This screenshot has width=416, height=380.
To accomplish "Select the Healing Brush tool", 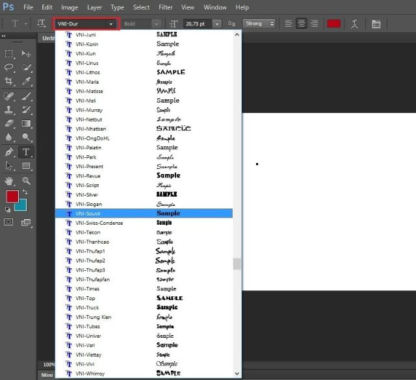I will coord(9,96).
